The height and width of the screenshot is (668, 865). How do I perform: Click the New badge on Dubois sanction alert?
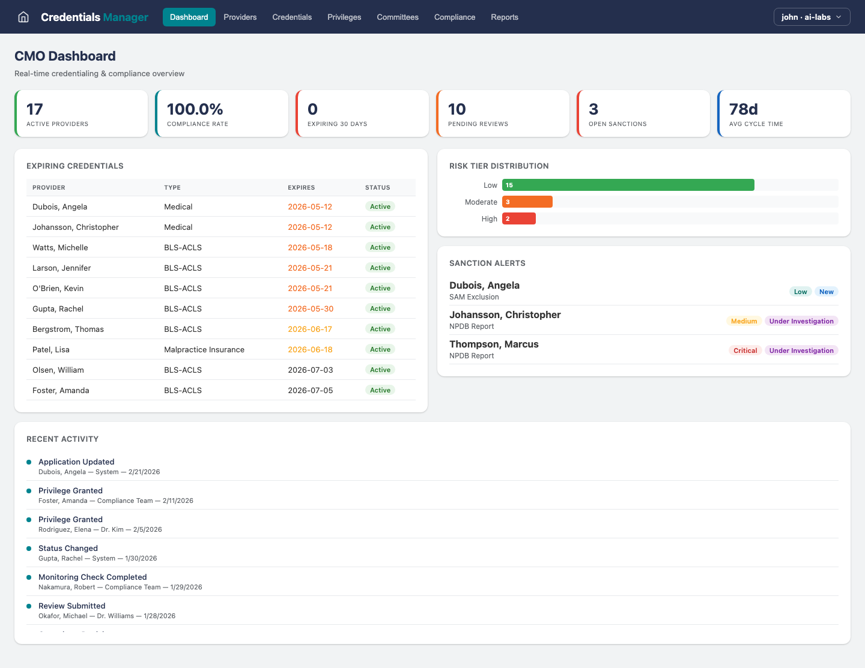click(x=826, y=291)
